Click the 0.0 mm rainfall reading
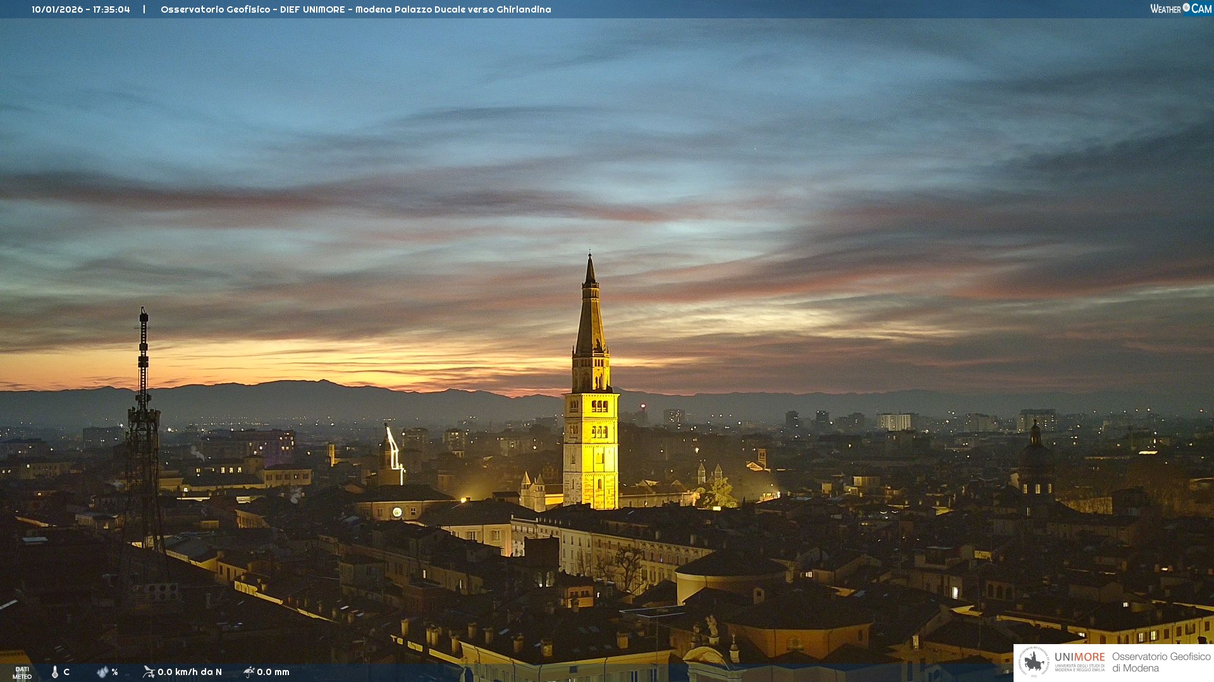The image size is (1214, 682). [x=273, y=672]
